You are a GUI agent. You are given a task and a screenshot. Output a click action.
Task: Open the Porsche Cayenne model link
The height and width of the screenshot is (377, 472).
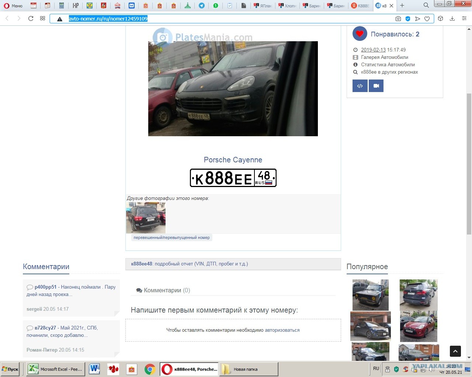[233, 160]
